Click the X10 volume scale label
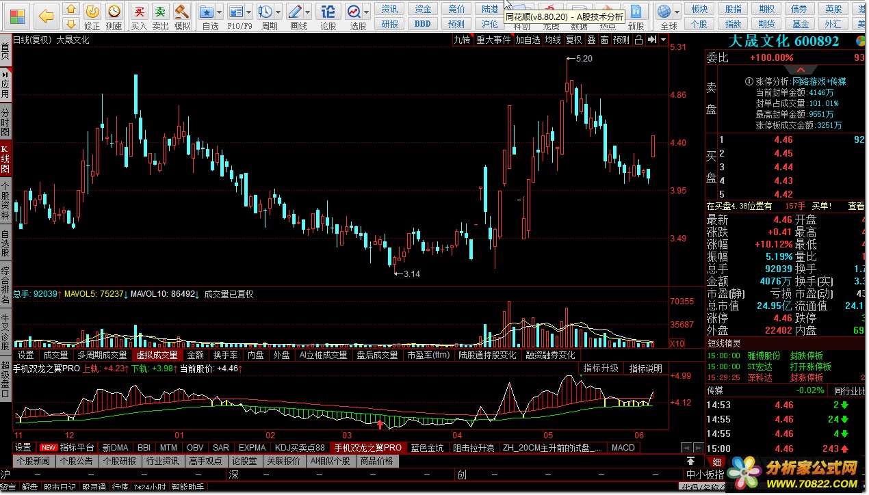The width and height of the screenshot is (869, 495). pyautogui.click(x=677, y=343)
